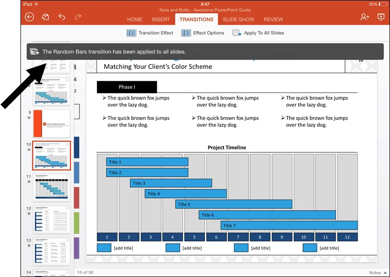
Task: Tap the transition star under slide 9
Action: click(x=29, y=118)
